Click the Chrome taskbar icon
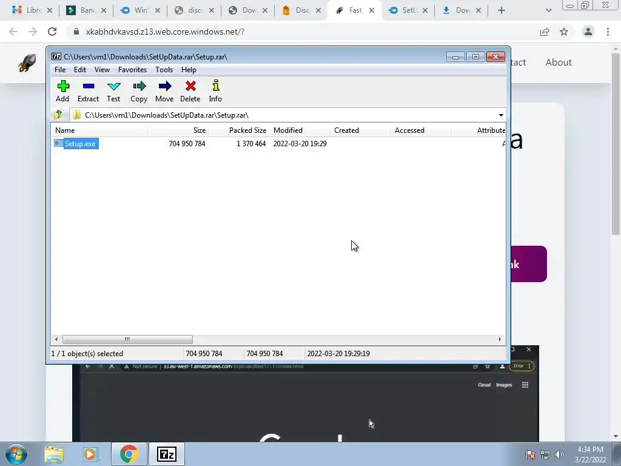Screen dimensions: 621x466 [x=129, y=454]
